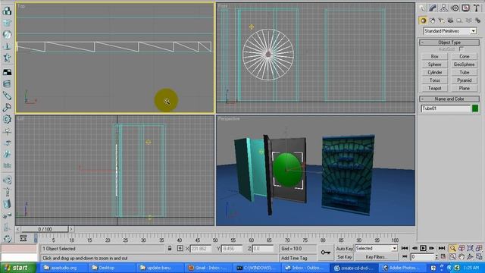Create Rigid Body Collection from reactor toolbar
The image size is (485, 273).
[x=7, y=11]
